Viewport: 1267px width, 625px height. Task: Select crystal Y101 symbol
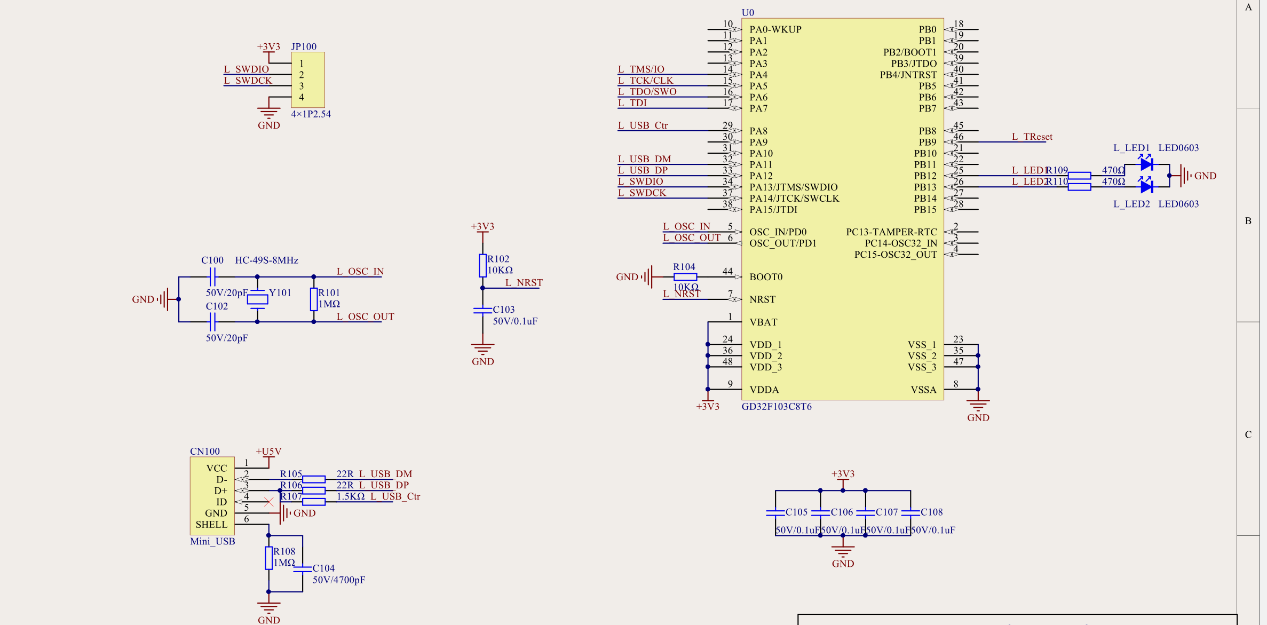click(x=257, y=299)
